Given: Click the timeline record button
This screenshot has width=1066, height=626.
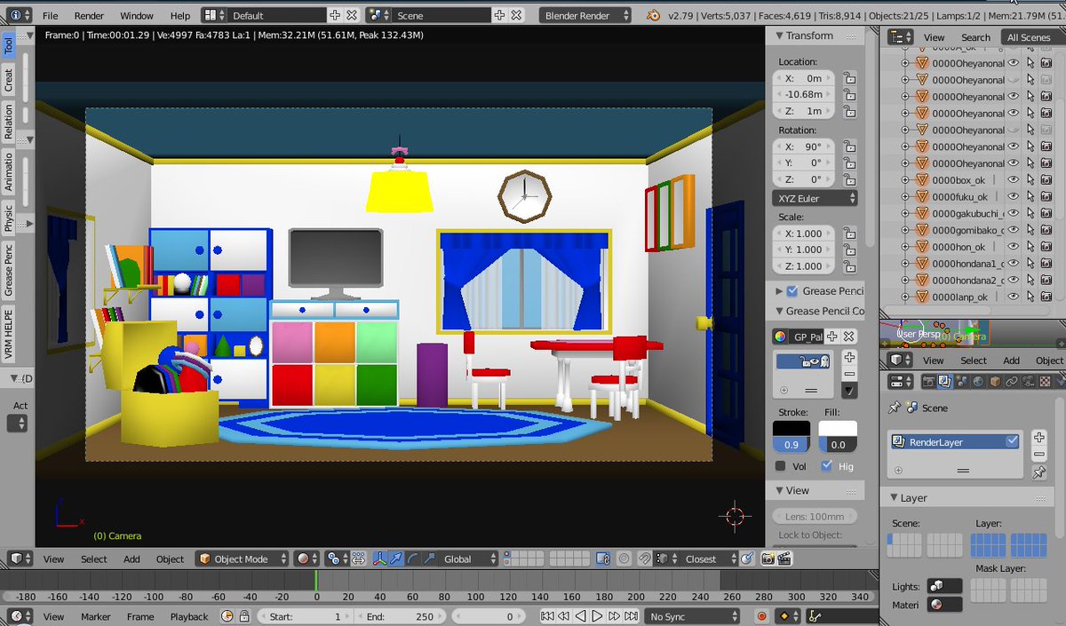Looking at the screenshot, I should pos(761,616).
